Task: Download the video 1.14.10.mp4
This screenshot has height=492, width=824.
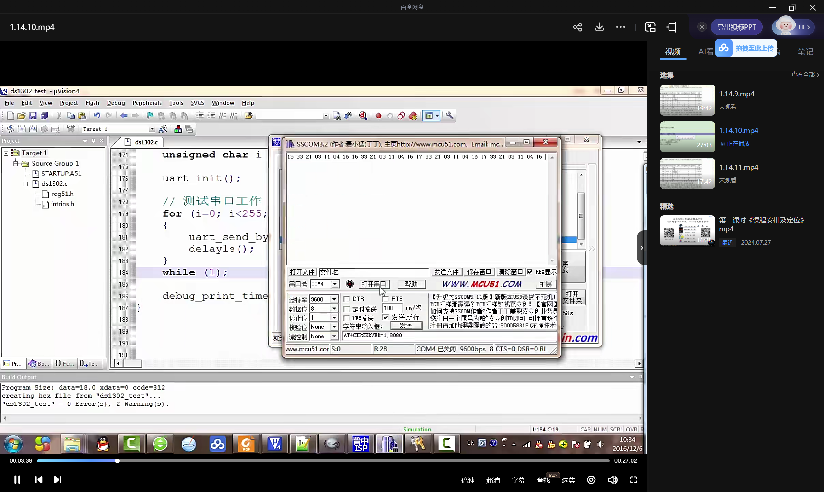Action: (x=599, y=27)
